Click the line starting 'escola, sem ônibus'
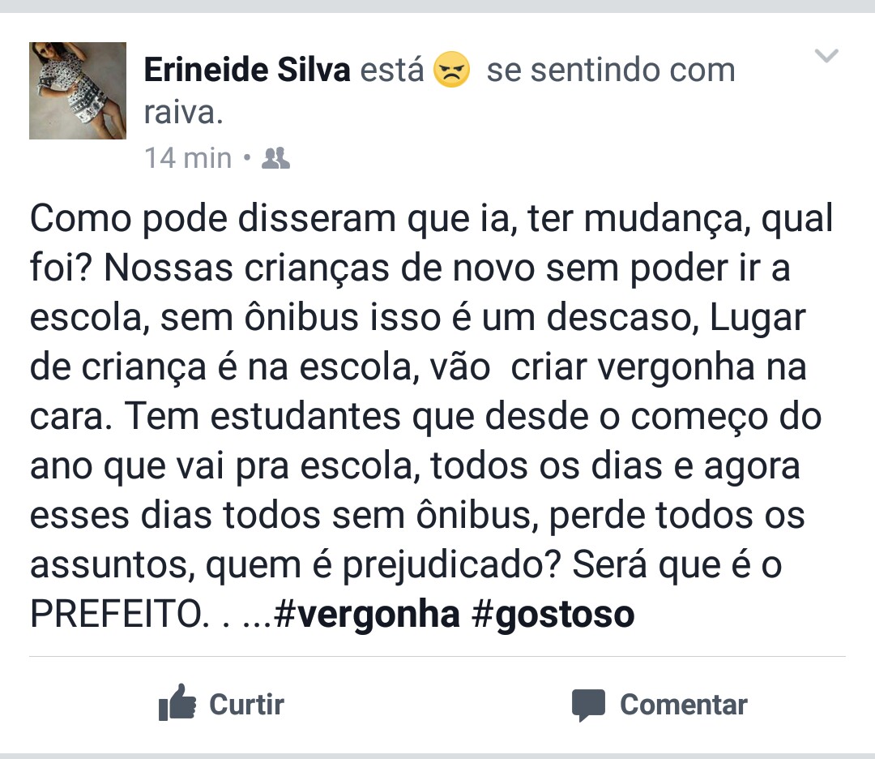Image resolution: width=875 pixels, height=759 pixels. [x=418, y=318]
